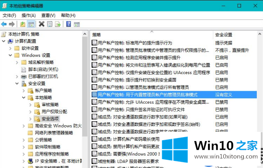
Task: Expand the 软件设置 tree node
Action: click(x=10, y=48)
